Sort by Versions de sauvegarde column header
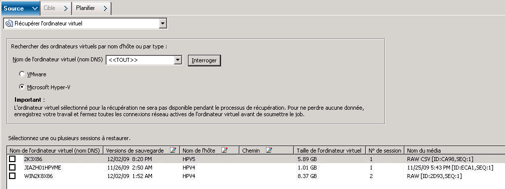The width and height of the screenshot is (505, 189). click(141, 151)
